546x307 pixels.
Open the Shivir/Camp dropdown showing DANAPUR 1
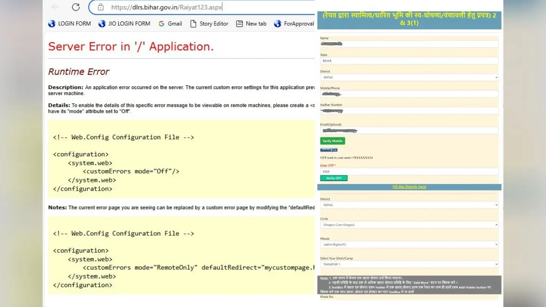tap(409, 264)
